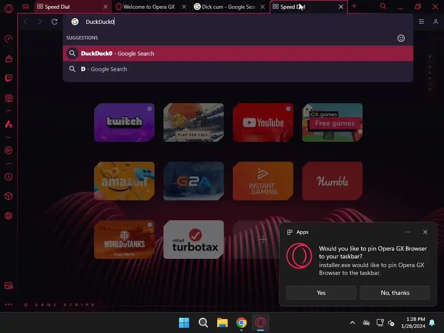
Task: Click Opera GX taskbar icon
Action: pos(261,323)
